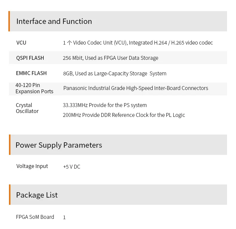The image size is (236, 229).
Task: Select the Crystal Oscillator label
Action: [x=27, y=108]
